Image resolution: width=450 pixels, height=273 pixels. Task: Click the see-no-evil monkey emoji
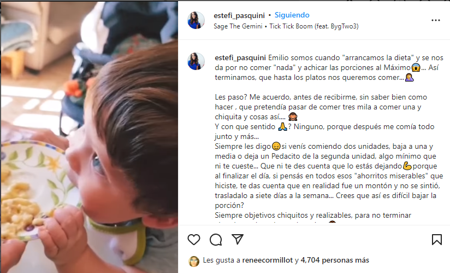point(293,117)
